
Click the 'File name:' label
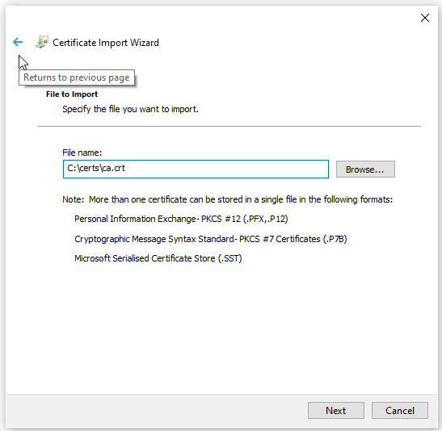(x=82, y=153)
